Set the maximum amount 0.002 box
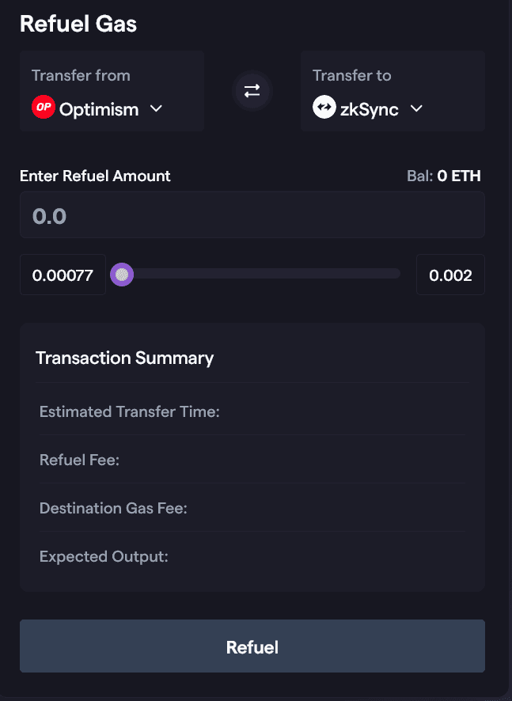This screenshot has height=701, width=512. click(x=450, y=275)
